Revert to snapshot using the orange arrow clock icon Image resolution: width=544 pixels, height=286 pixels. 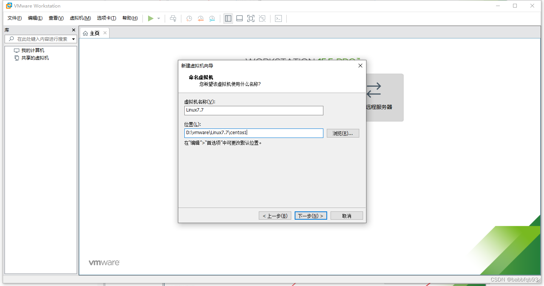[201, 18]
